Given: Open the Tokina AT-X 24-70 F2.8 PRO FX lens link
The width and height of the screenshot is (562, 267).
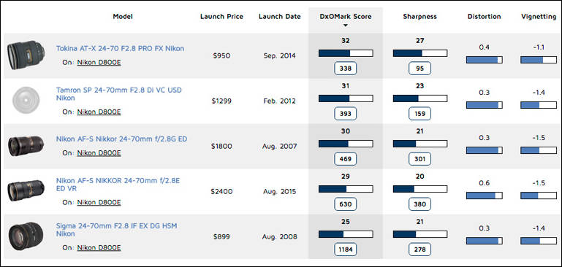Looking at the screenshot, I should [x=120, y=48].
